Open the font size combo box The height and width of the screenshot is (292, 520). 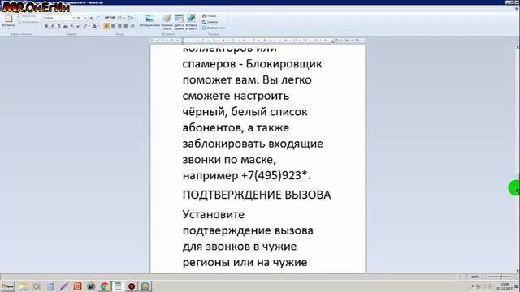[x=81, y=18]
